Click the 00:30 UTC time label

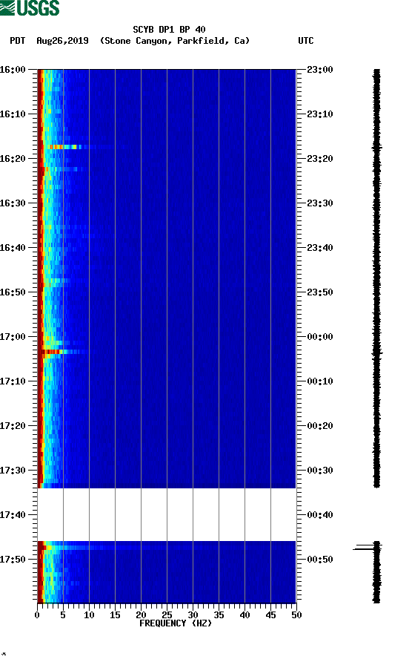point(319,471)
